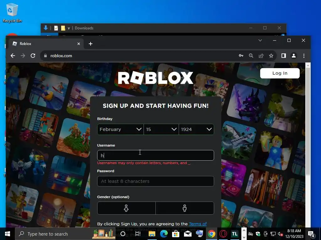The width and height of the screenshot is (321, 240).
Task: Open the Chrome profile avatar
Action: 293,56
